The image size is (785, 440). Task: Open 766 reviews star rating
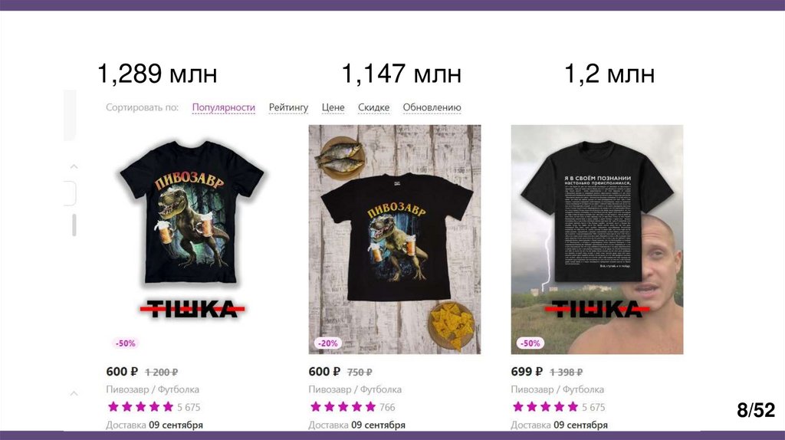(x=343, y=407)
